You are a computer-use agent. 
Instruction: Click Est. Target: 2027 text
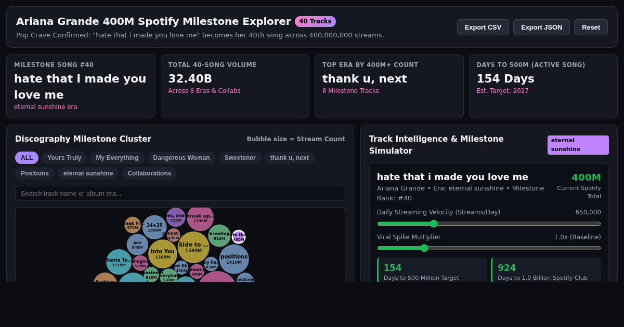(503, 91)
